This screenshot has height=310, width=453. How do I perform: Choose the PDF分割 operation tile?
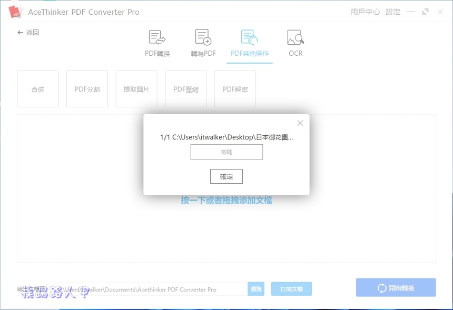(87, 89)
